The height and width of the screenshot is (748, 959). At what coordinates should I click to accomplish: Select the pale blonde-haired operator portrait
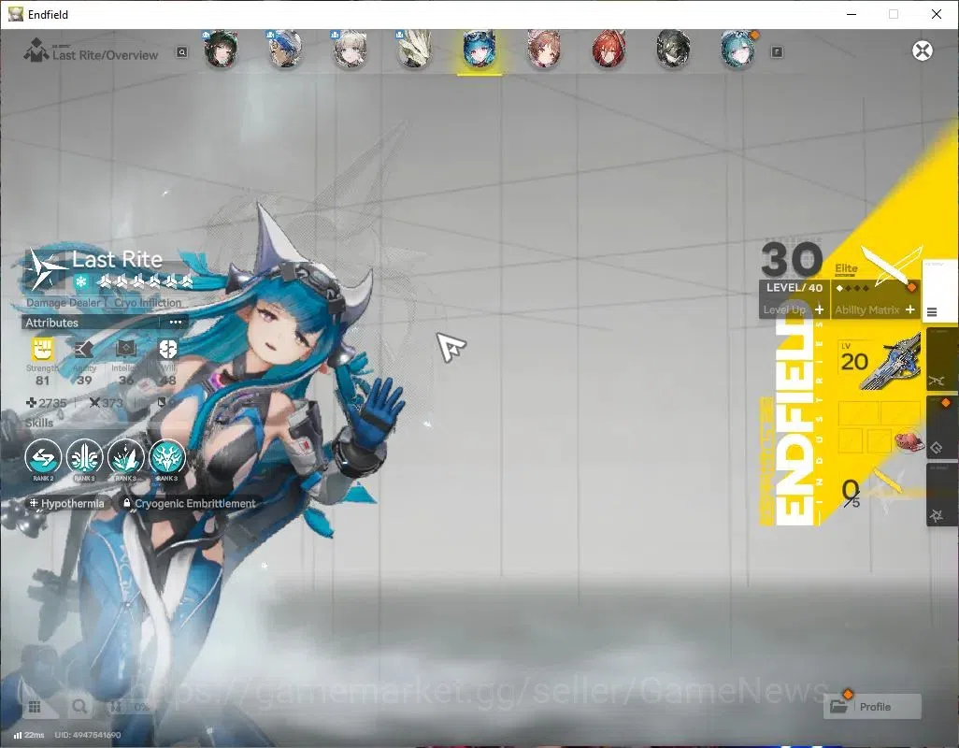[350, 50]
